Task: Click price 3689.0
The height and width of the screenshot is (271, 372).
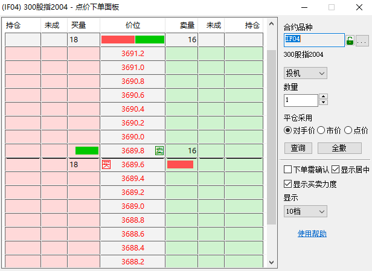Action: coord(133,206)
